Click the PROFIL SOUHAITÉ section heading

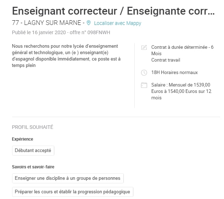point(32,127)
